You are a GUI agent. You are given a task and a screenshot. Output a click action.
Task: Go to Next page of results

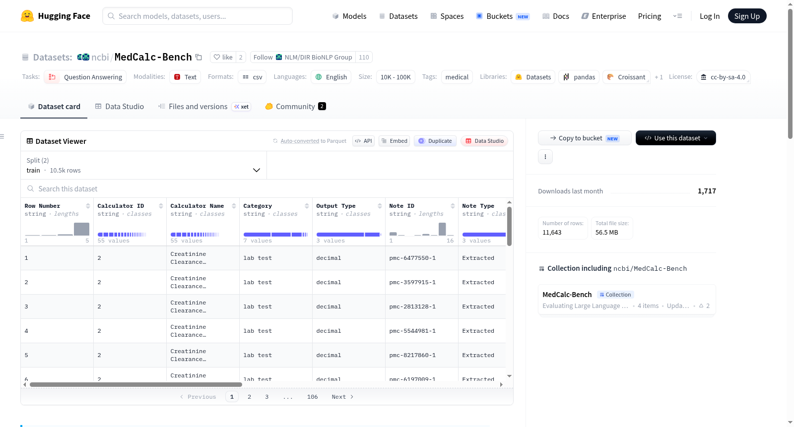click(x=342, y=397)
